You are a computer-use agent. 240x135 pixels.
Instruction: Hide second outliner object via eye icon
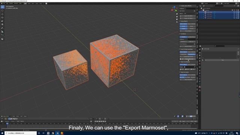236,14
